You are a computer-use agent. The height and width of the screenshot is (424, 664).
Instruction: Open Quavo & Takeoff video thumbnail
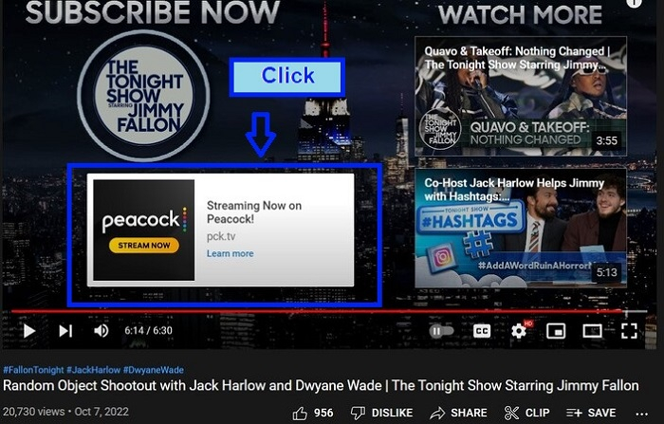521,96
